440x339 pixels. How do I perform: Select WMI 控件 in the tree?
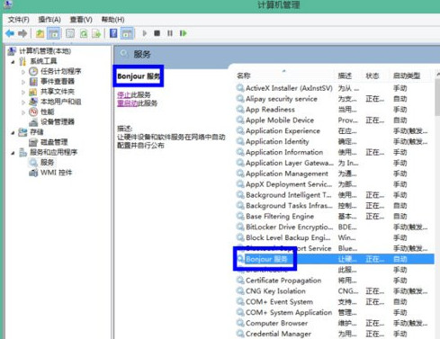click(x=56, y=173)
